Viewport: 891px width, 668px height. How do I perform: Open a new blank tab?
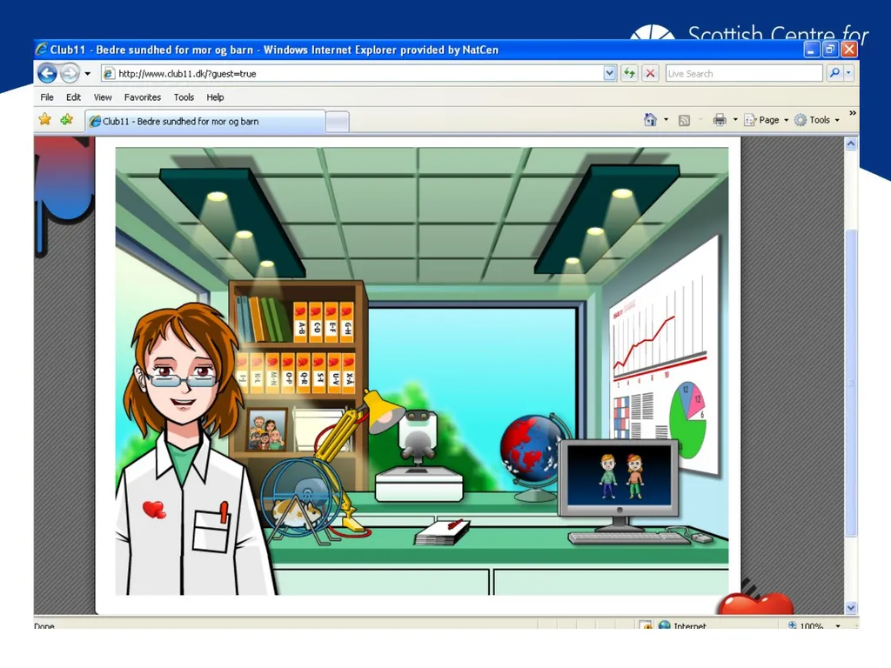pos(338,122)
